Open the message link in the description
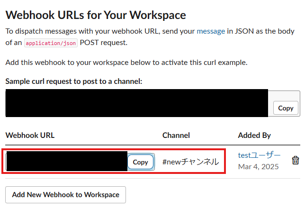Screen dimensions: 305x209 (x=211, y=31)
